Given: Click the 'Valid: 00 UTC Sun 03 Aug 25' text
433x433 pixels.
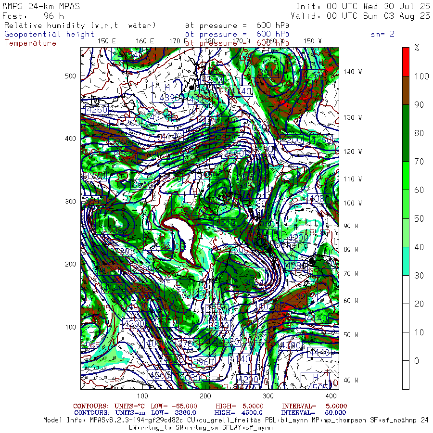Looking at the screenshot, I should (x=360, y=16).
